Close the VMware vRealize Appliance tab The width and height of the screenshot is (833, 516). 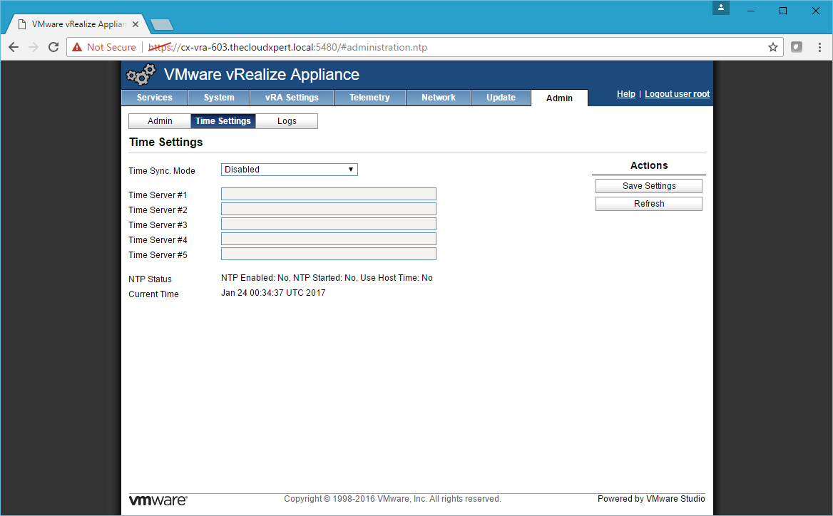[136, 24]
